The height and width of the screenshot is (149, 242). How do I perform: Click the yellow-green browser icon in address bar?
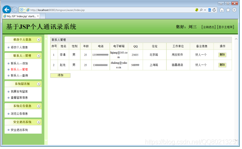point(197,10)
